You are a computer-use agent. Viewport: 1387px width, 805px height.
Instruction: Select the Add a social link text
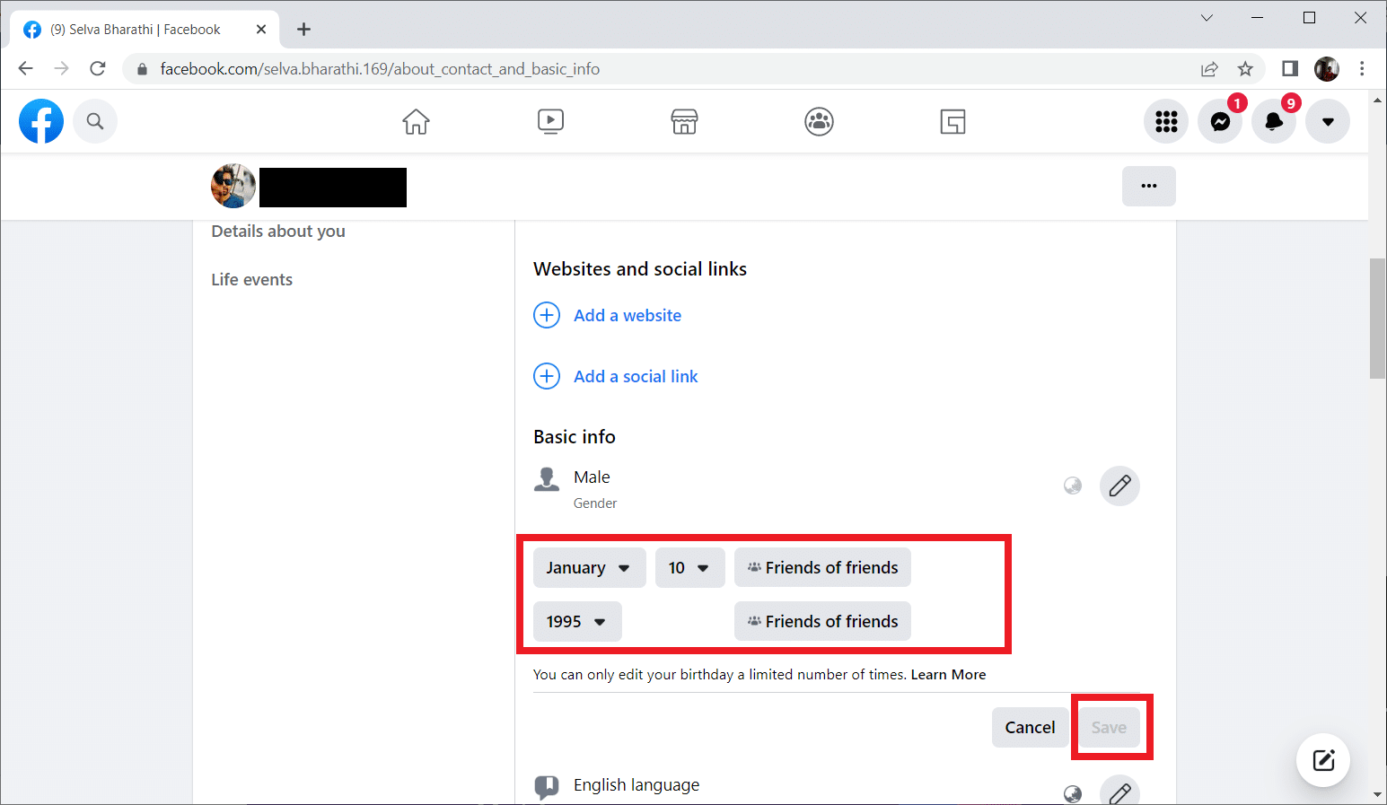(x=636, y=376)
